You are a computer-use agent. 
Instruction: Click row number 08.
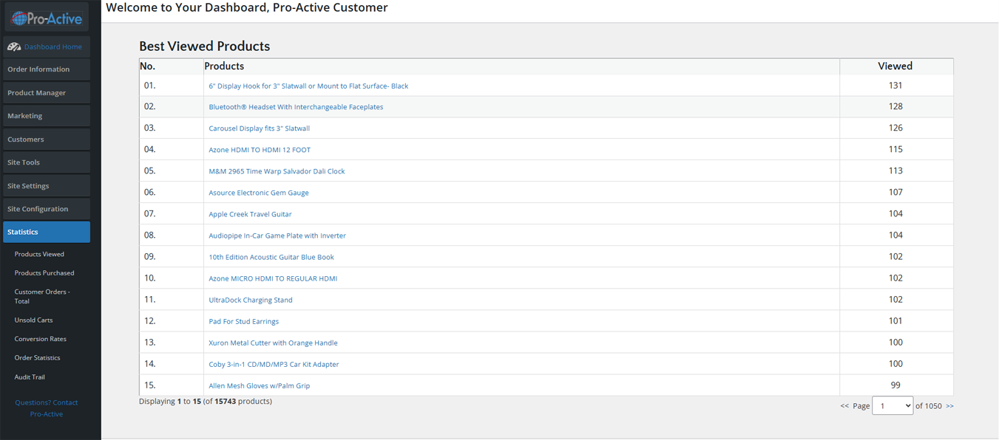click(x=150, y=235)
